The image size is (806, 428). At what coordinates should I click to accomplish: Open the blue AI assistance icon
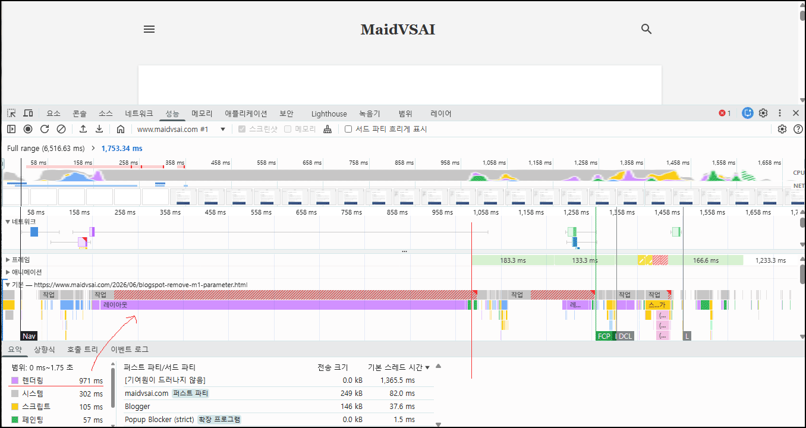tap(748, 113)
